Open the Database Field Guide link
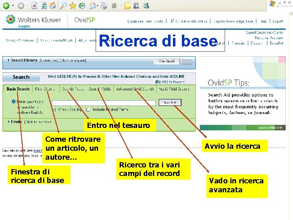 [145, 21]
